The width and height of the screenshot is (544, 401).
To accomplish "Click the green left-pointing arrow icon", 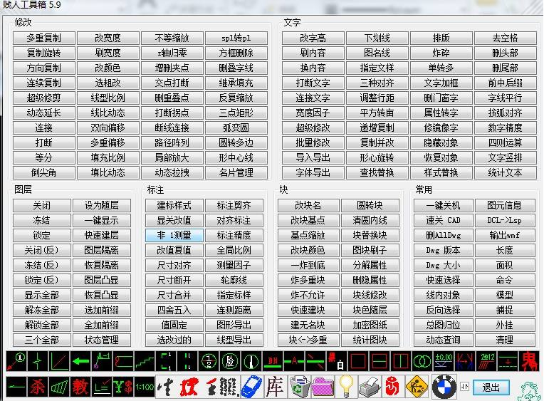I will point(80,361).
